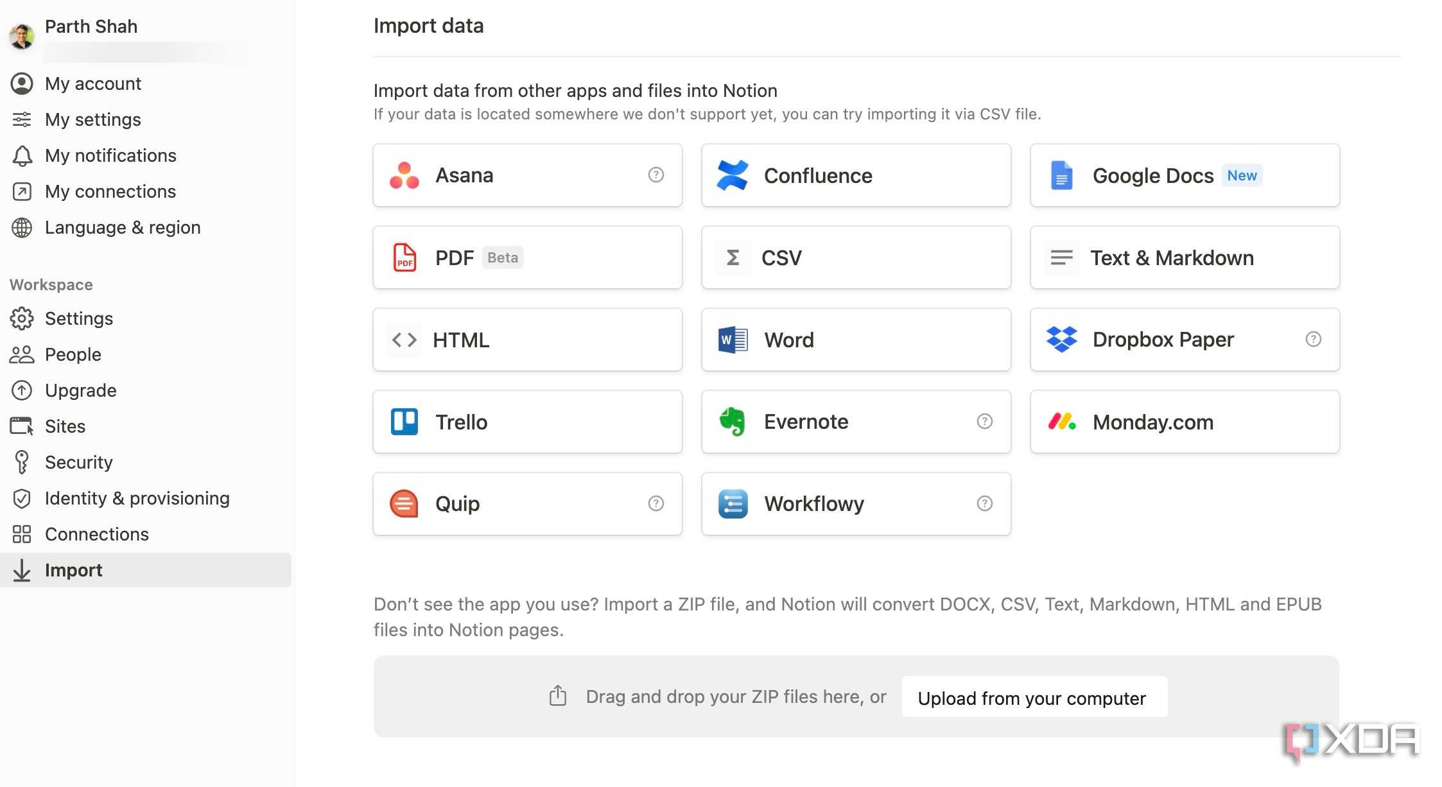Click Parth Shah profile avatar
Screen dimensions: 1442x787
click(22, 37)
